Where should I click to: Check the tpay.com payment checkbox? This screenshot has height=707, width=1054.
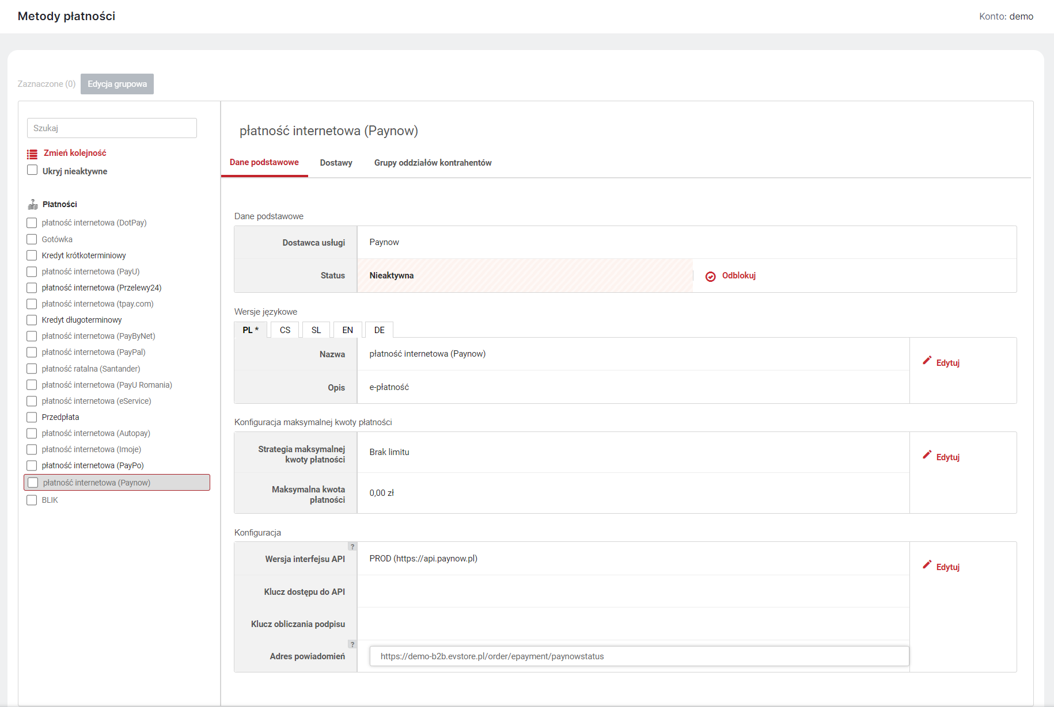(x=32, y=304)
